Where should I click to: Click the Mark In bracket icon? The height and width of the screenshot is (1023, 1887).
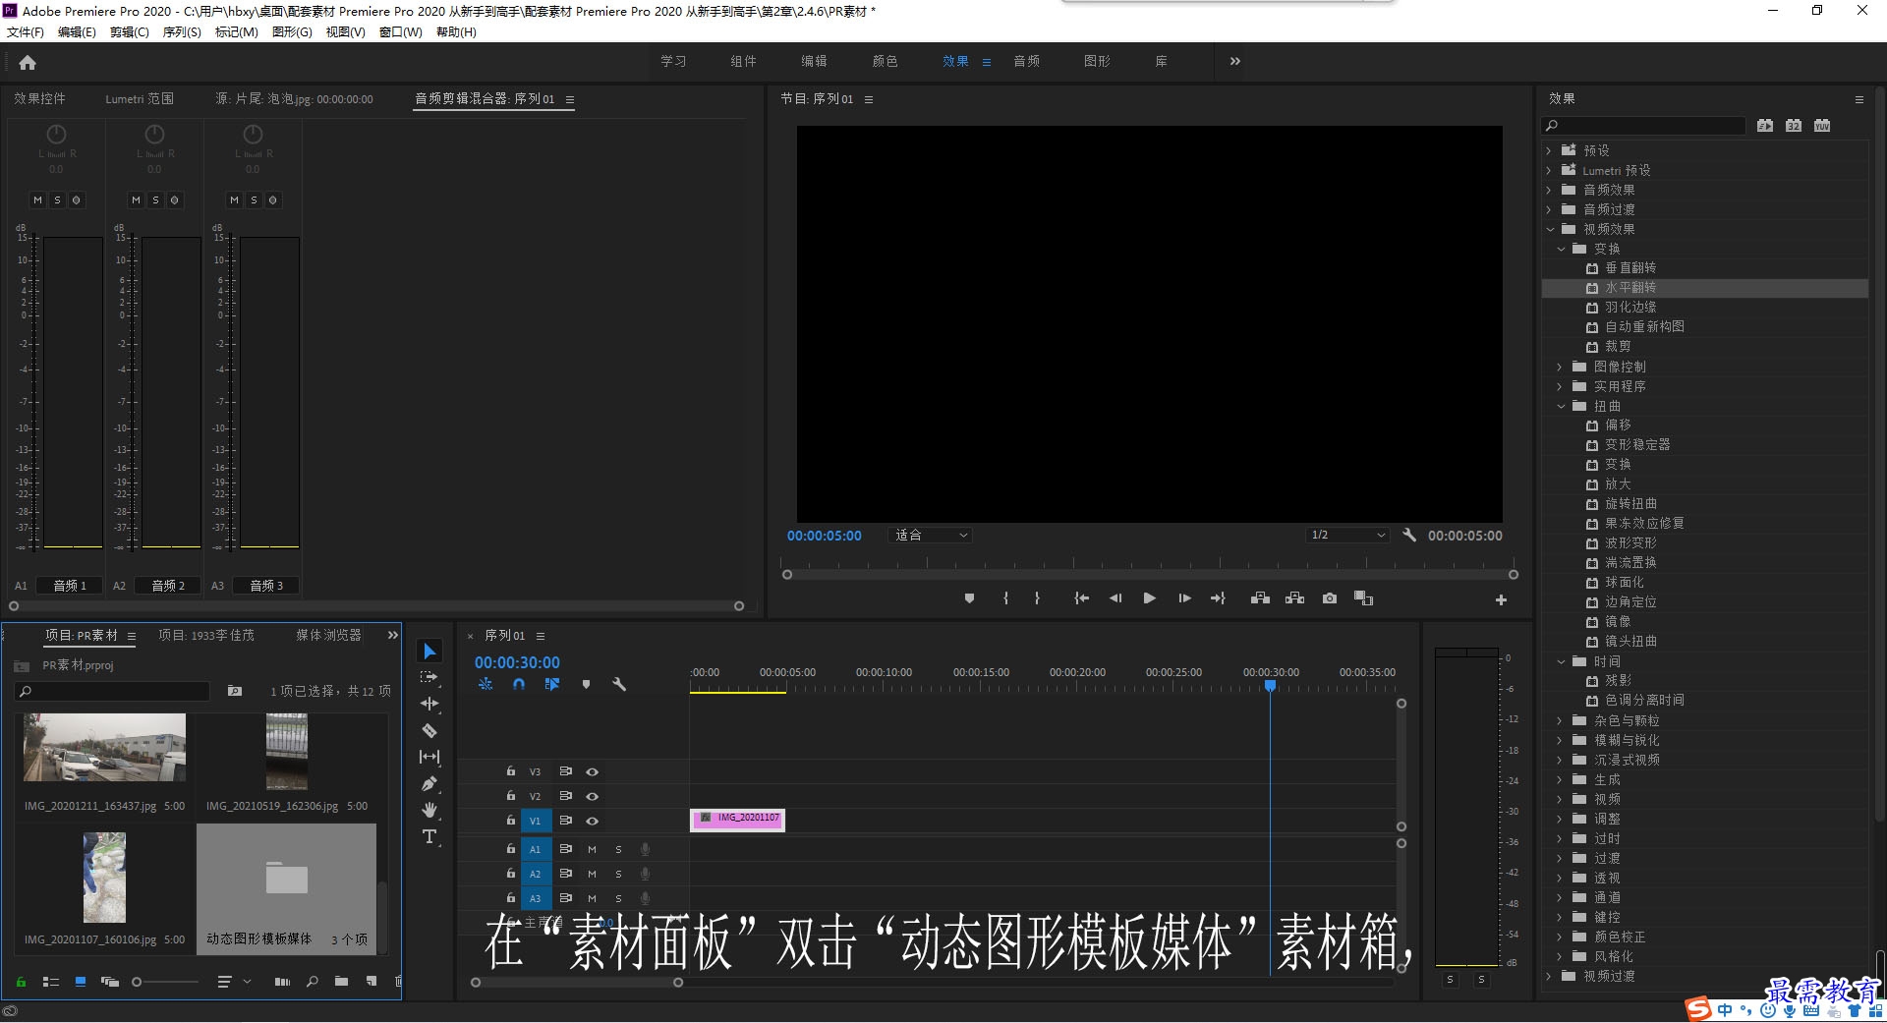point(1005,598)
